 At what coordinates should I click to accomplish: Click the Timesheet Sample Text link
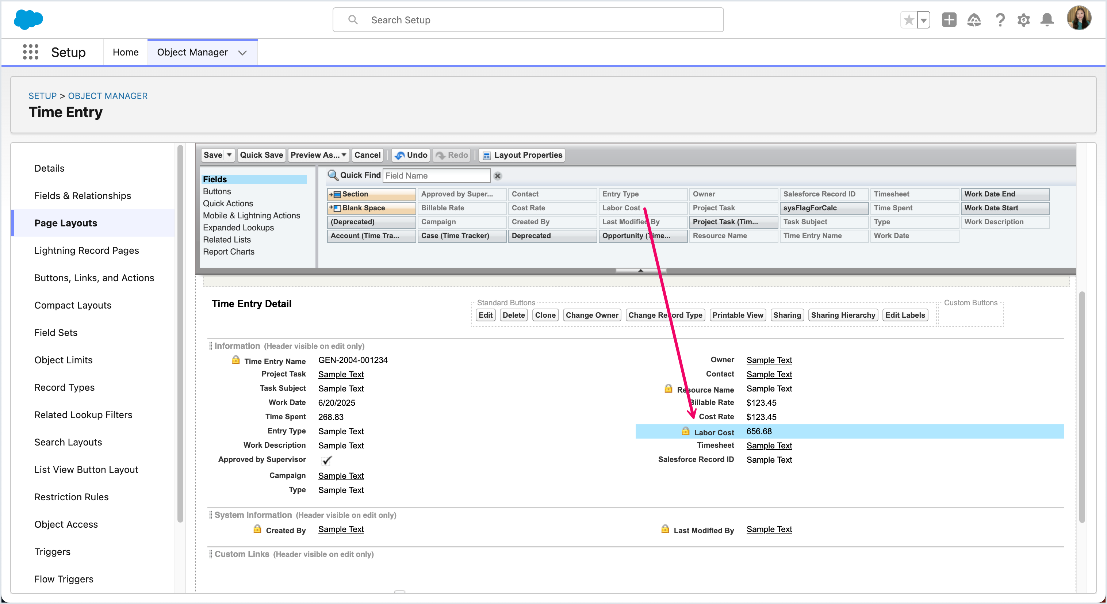(769, 446)
